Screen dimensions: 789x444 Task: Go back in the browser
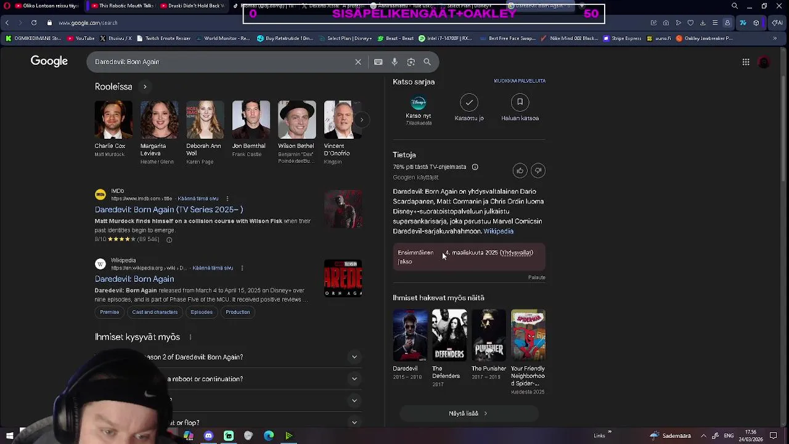7,23
